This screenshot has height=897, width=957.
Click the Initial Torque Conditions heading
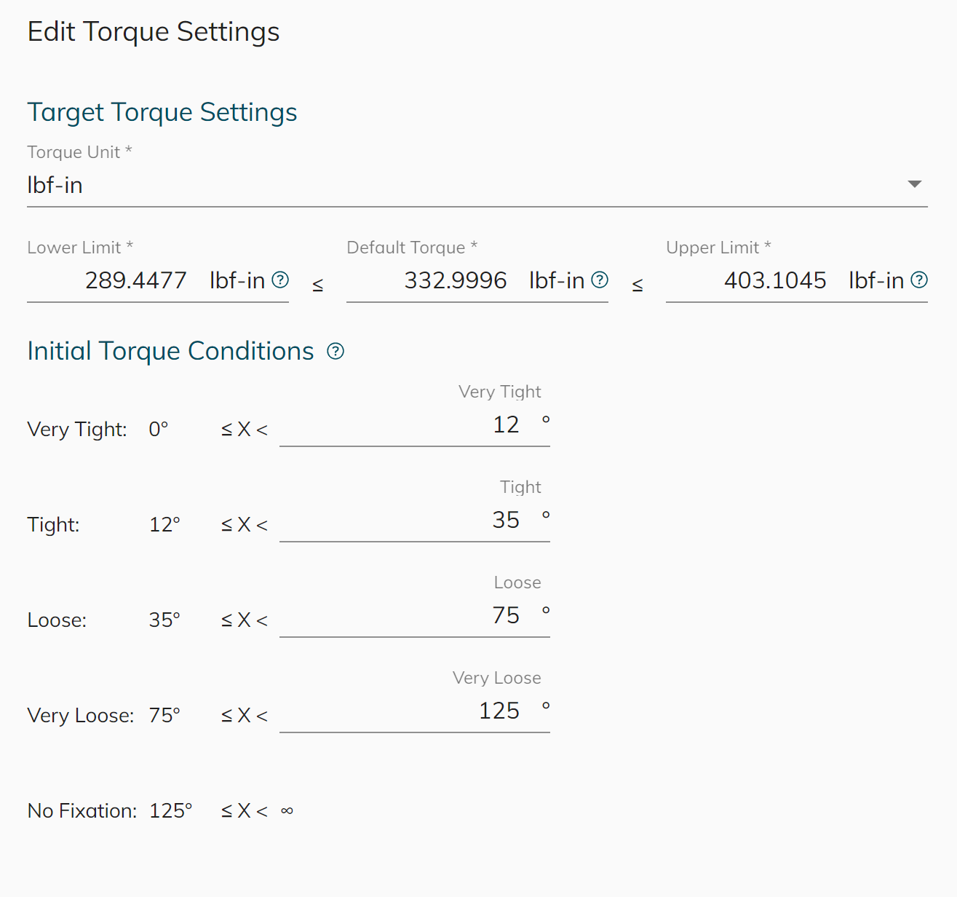170,351
